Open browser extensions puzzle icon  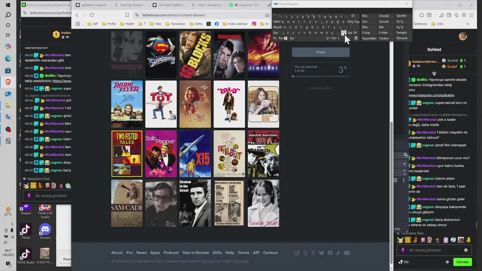coord(422,15)
